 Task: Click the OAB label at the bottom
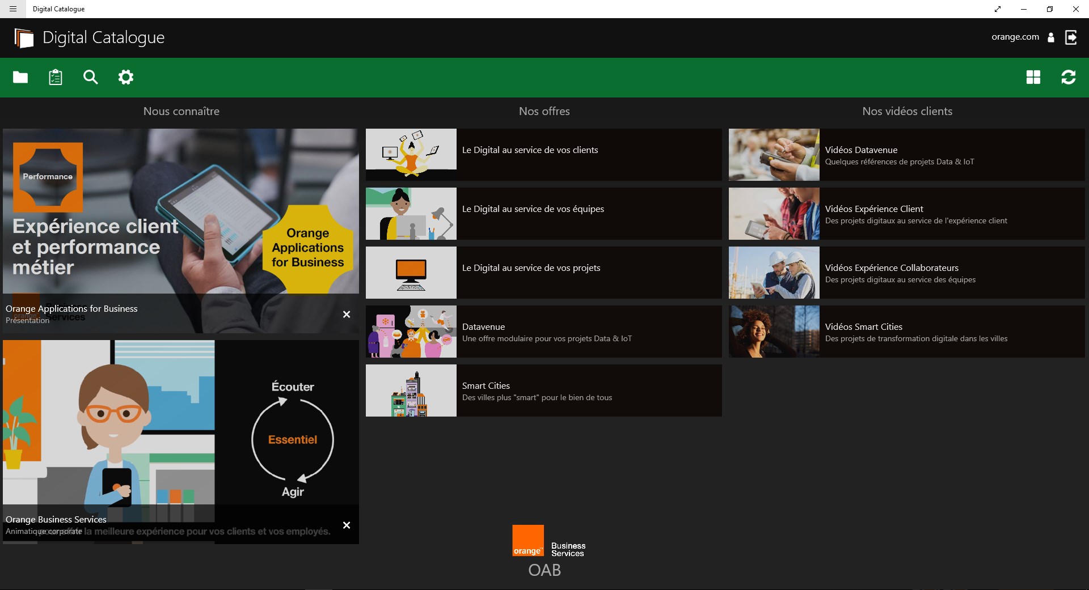coord(544,570)
